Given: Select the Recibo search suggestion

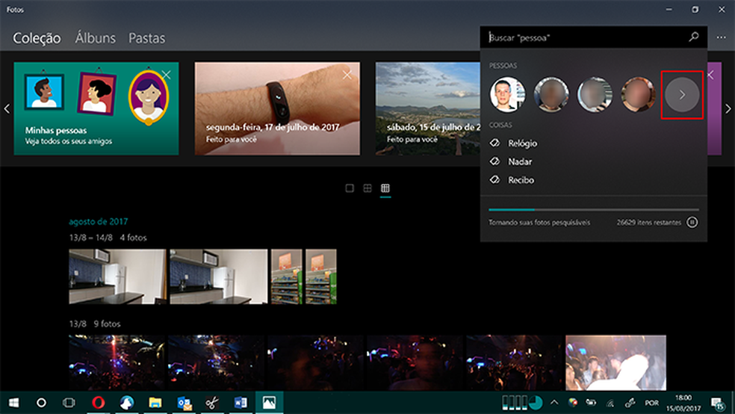Looking at the screenshot, I should coord(521,180).
